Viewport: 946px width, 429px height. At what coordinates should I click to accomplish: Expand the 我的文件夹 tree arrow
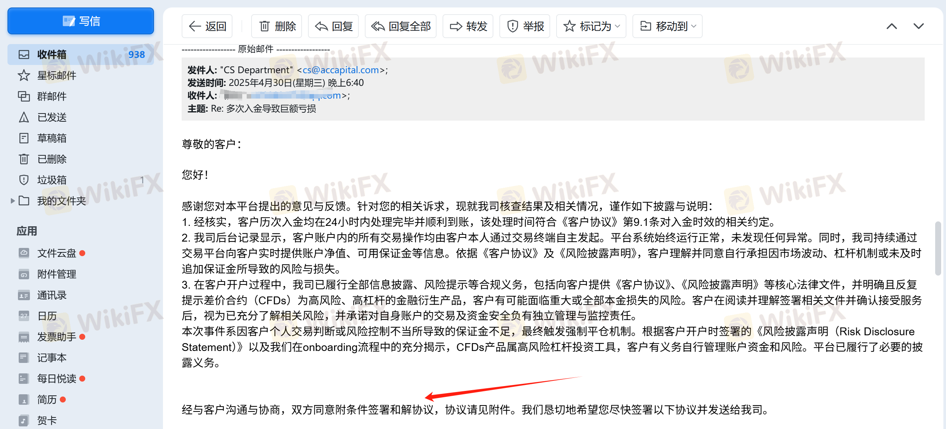coord(13,201)
